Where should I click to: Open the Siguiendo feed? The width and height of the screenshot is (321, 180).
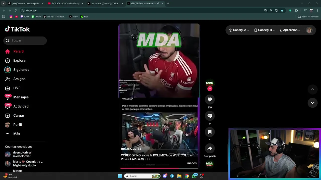pyautogui.click(x=17, y=70)
